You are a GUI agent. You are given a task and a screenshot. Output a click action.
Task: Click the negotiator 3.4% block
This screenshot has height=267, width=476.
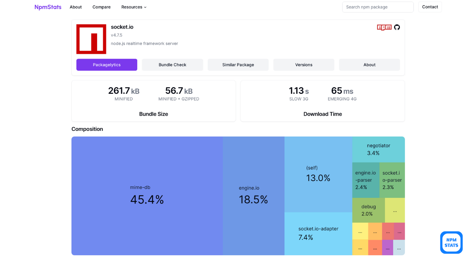pyautogui.click(x=379, y=149)
